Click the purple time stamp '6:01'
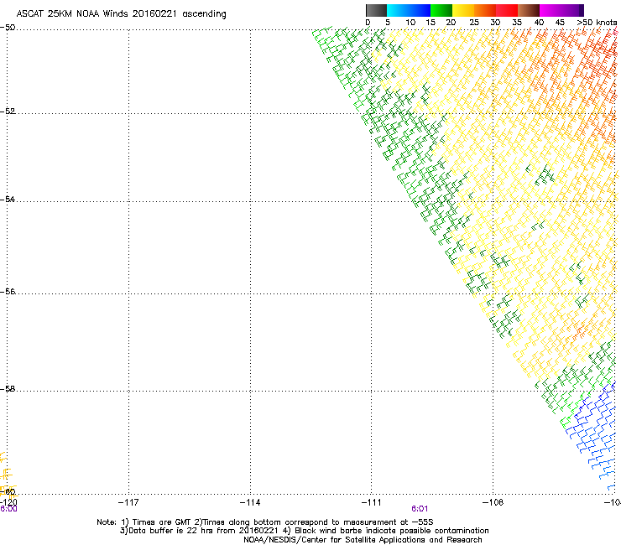 point(420,509)
